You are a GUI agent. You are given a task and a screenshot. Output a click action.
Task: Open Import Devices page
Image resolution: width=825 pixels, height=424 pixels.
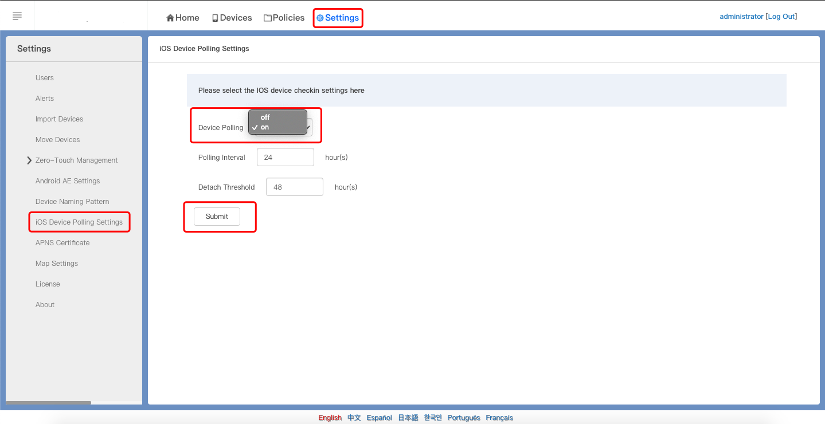coord(59,119)
